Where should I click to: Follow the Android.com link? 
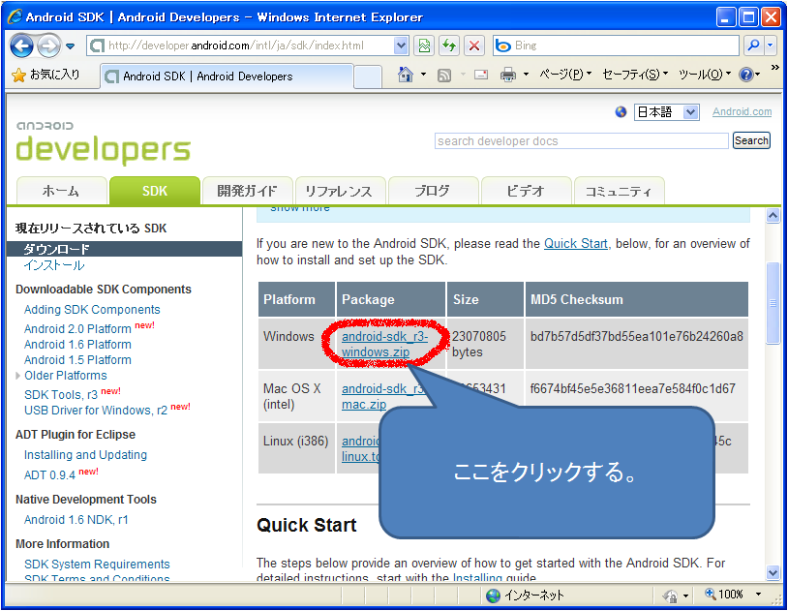(742, 111)
